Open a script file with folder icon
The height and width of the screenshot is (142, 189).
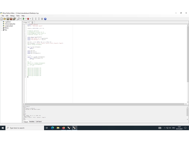[x=5, y=19]
